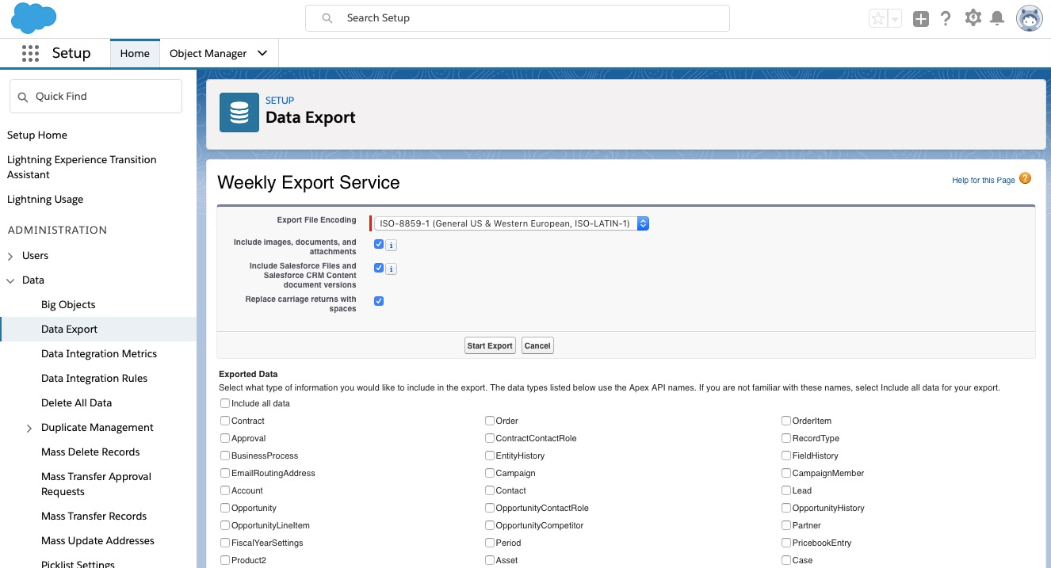Click info icon next to Salesforce Files option

click(392, 269)
